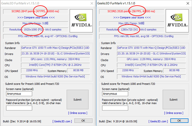The image size is (192, 126).
Task: Focus the Anonymous screen name field, right window
Action: pos(115,94)
